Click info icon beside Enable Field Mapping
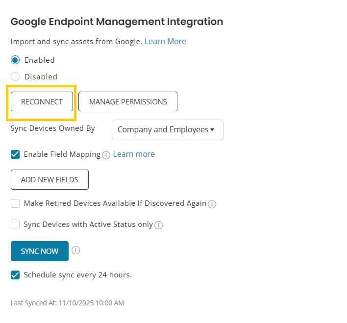The image size is (347, 323). pos(106,155)
